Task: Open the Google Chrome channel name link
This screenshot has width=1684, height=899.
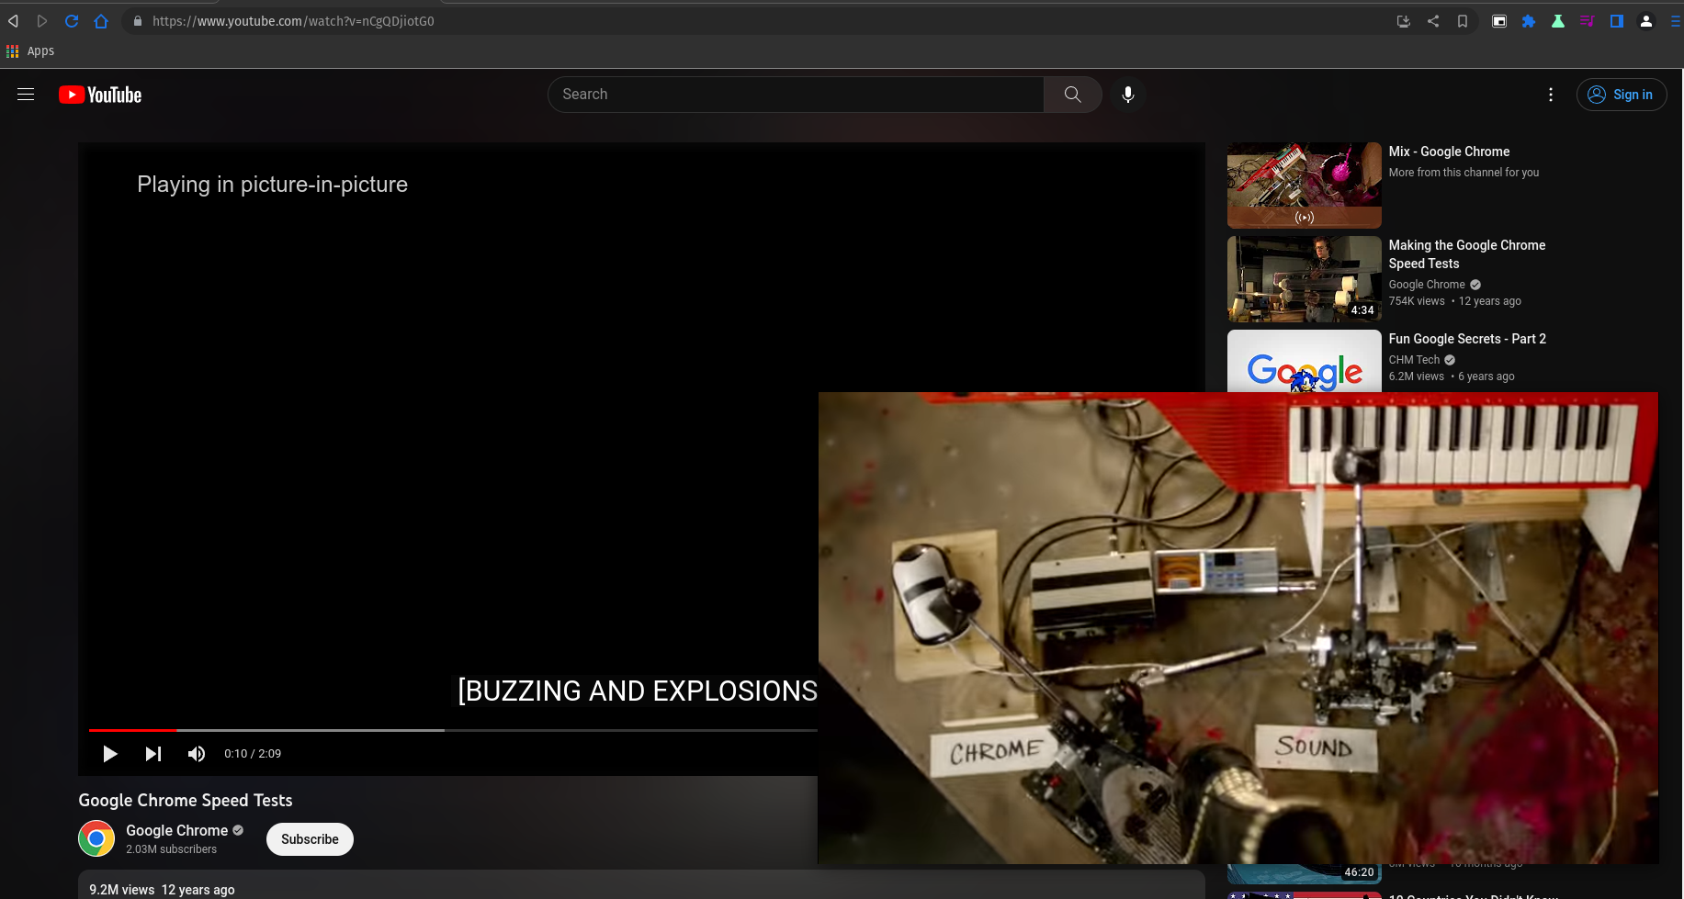Action: [176, 830]
